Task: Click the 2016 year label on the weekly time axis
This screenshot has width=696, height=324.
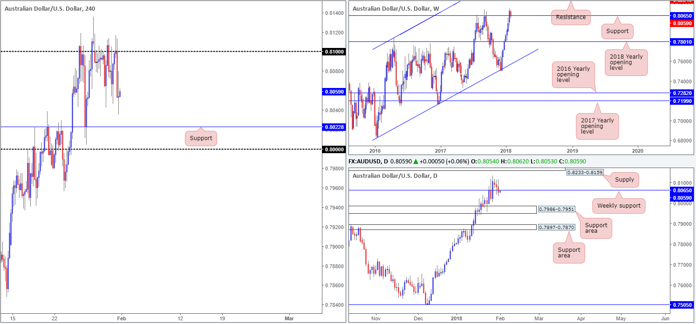Action: click(375, 151)
